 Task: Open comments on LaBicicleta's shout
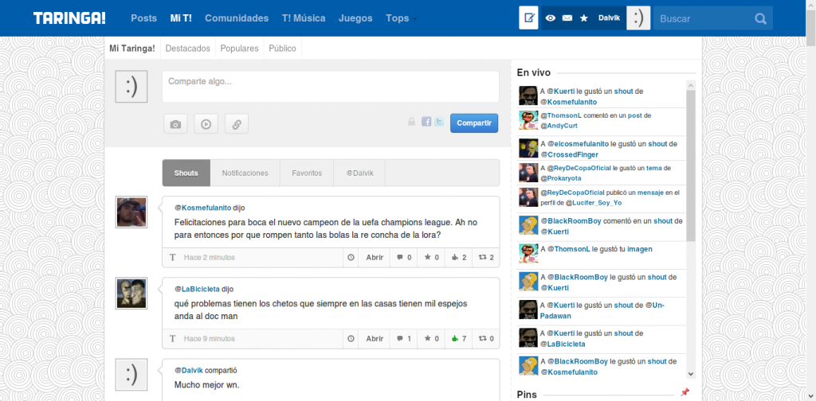pyautogui.click(x=404, y=339)
